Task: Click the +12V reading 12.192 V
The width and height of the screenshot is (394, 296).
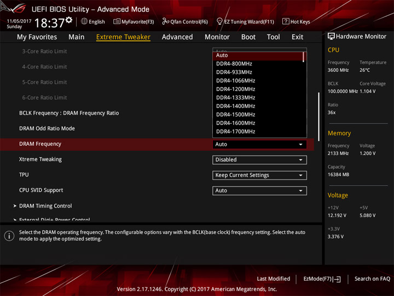Action: click(337, 215)
